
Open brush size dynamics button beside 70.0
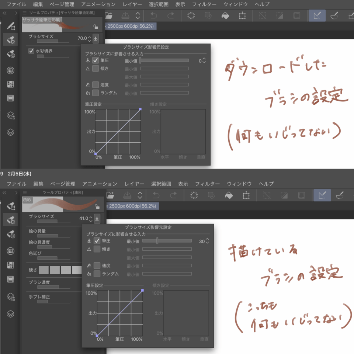pyautogui.click(x=96, y=39)
